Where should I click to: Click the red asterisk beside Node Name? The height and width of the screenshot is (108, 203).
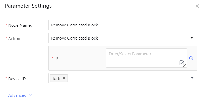pos(6,25)
